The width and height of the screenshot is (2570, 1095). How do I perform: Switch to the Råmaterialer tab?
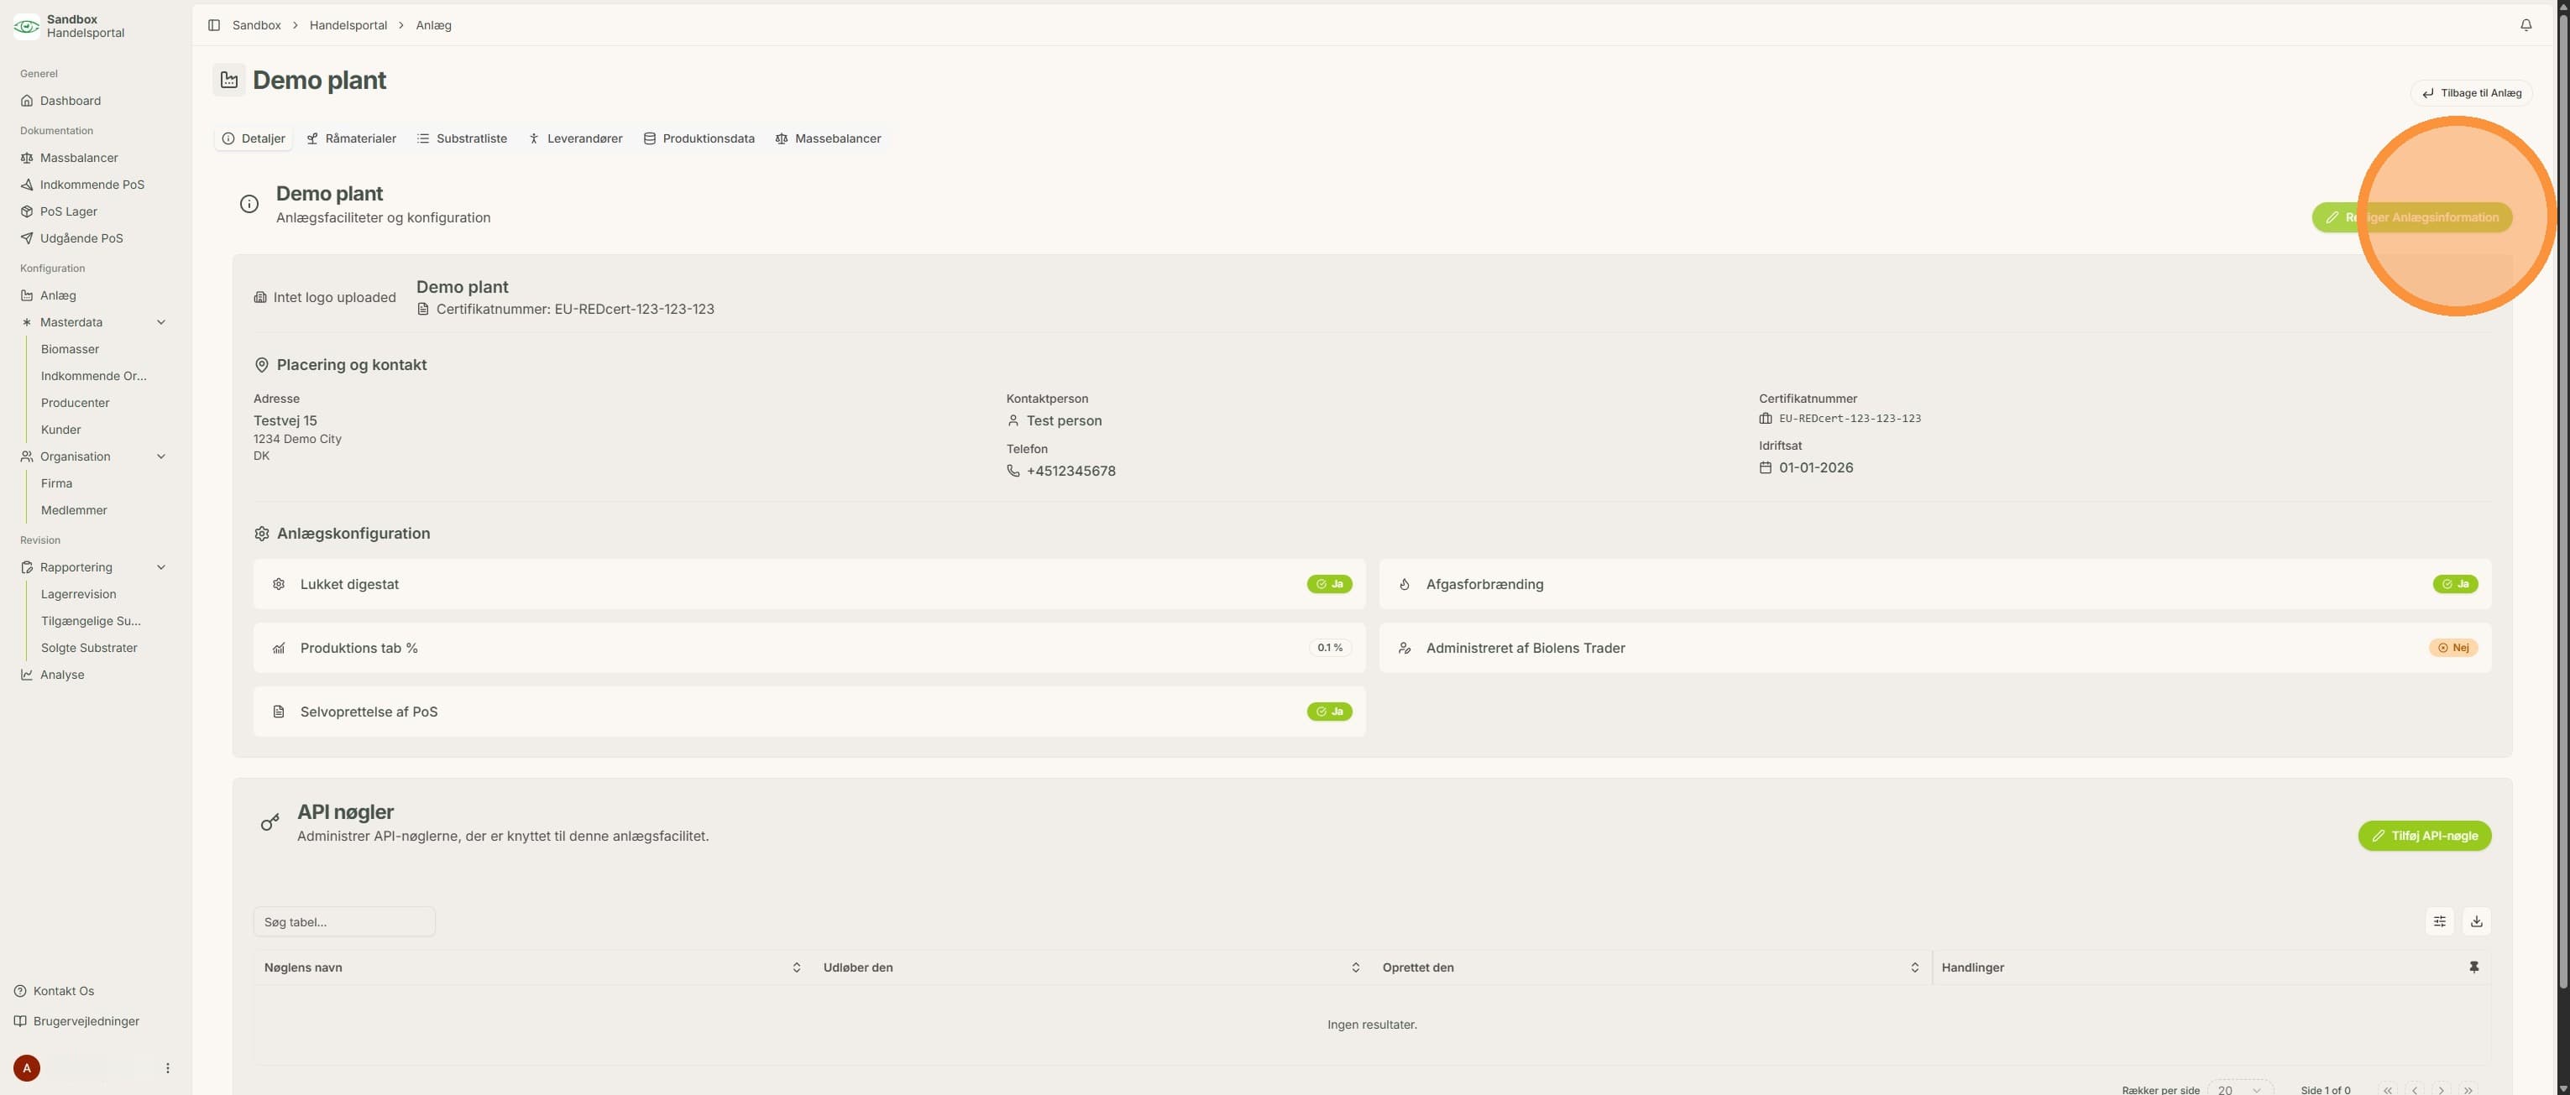351,138
